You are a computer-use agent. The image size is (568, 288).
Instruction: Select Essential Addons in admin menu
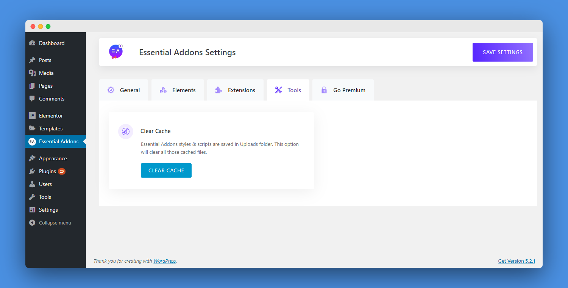(x=56, y=141)
